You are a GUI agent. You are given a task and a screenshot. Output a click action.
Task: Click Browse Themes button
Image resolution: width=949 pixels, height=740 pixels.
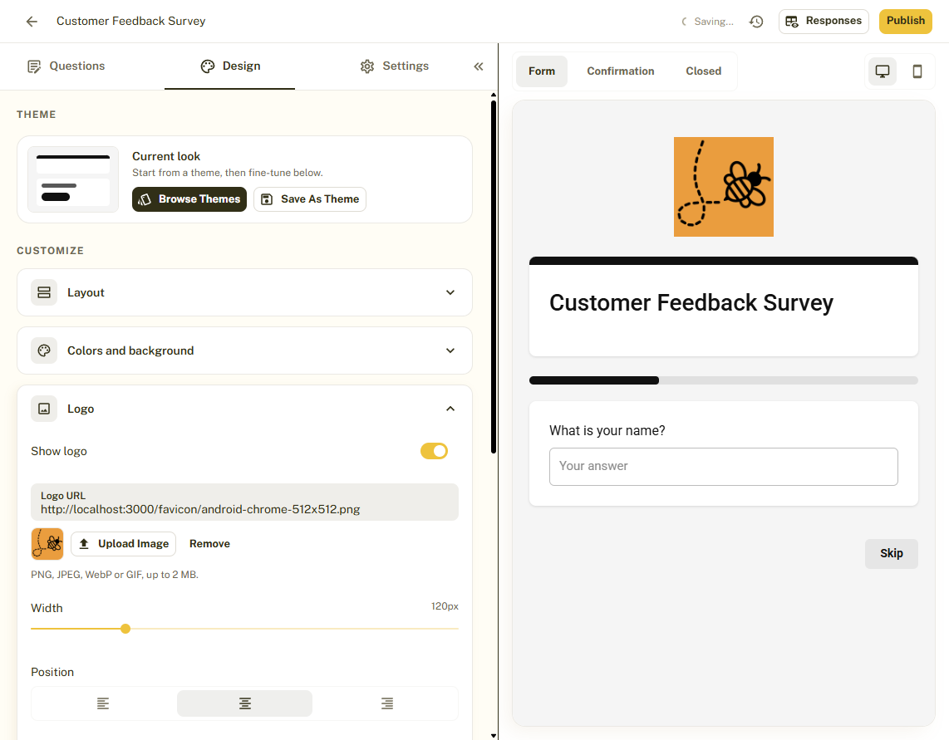pyautogui.click(x=189, y=199)
